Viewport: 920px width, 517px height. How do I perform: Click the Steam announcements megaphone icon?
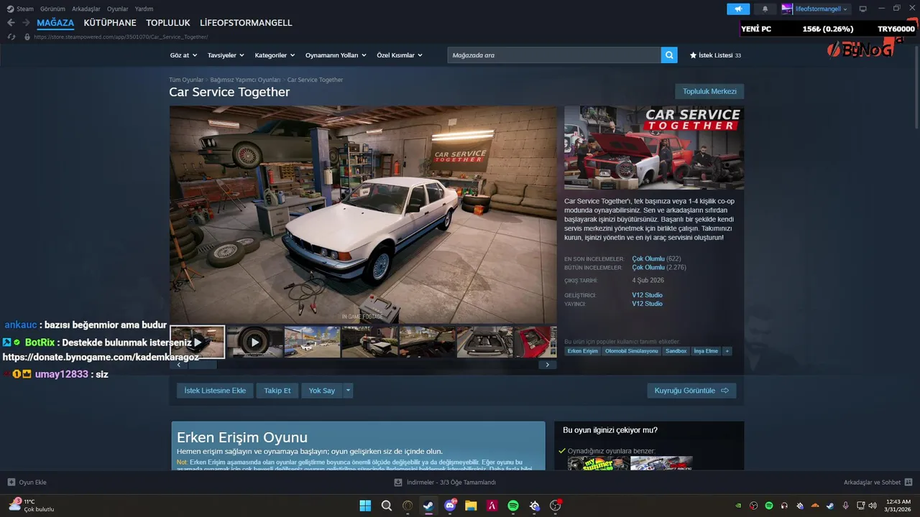[737, 9]
